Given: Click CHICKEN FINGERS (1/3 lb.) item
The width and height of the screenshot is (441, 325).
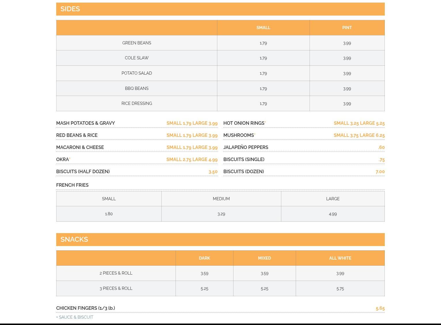Looking at the screenshot, I should click(x=86, y=308).
